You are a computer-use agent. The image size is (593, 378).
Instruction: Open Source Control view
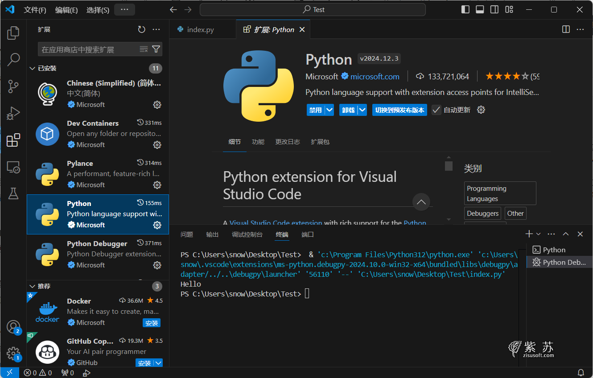click(x=13, y=86)
